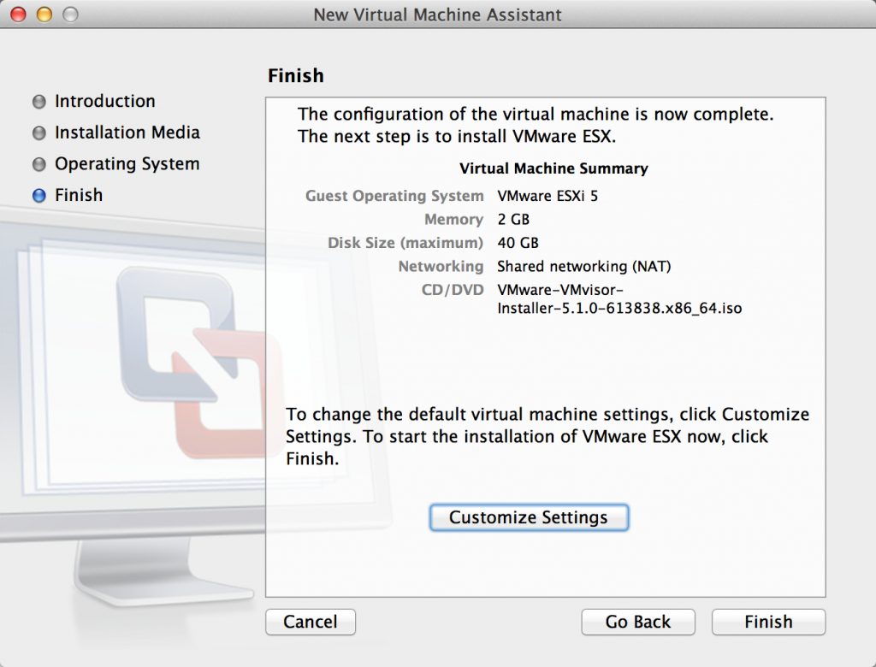
Task: Click the CD/DVD label in summary
Action: click(x=453, y=290)
